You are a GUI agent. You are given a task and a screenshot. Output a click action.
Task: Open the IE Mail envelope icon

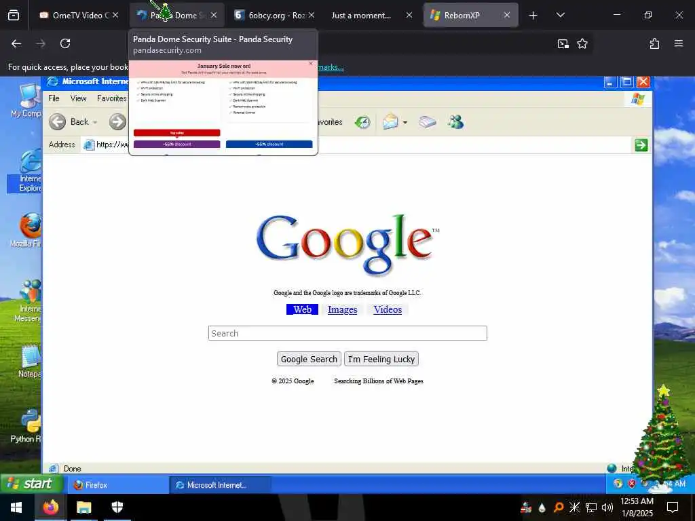391,122
